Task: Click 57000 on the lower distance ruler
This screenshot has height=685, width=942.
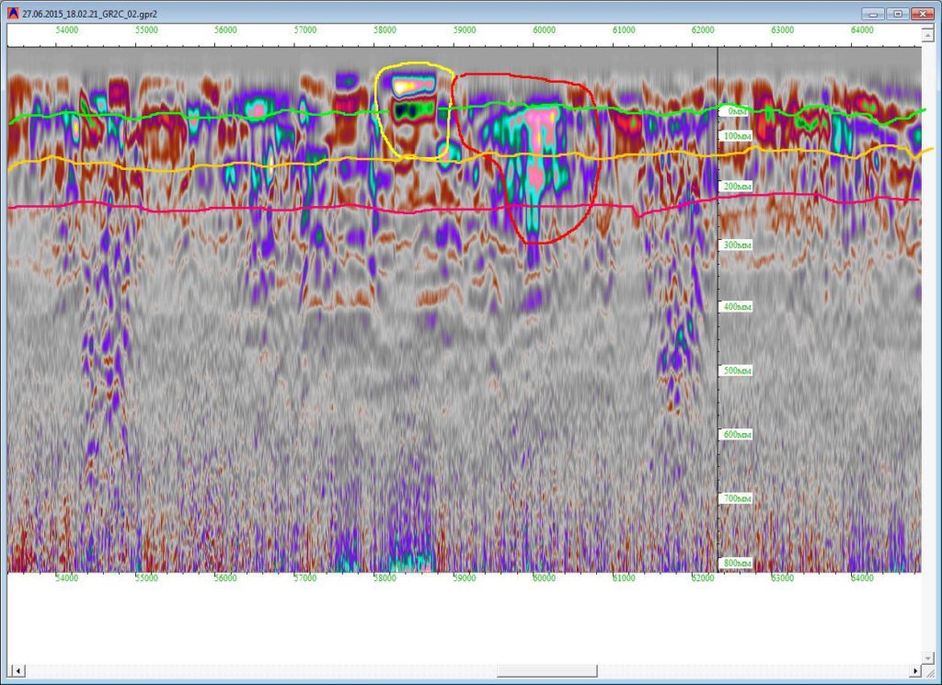Action: click(x=305, y=578)
